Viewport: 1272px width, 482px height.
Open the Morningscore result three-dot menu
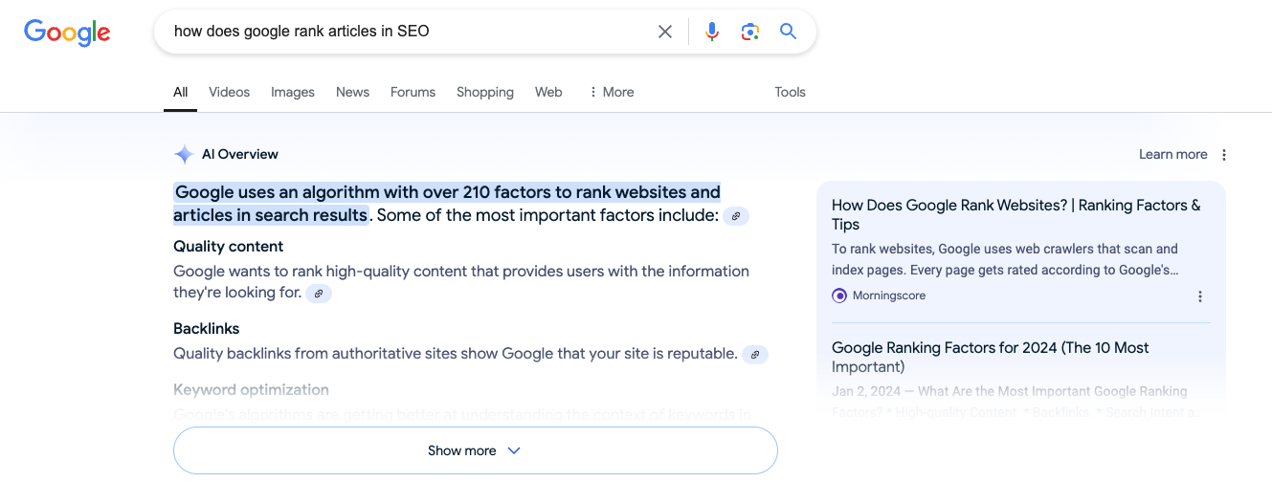pyautogui.click(x=1200, y=296)
